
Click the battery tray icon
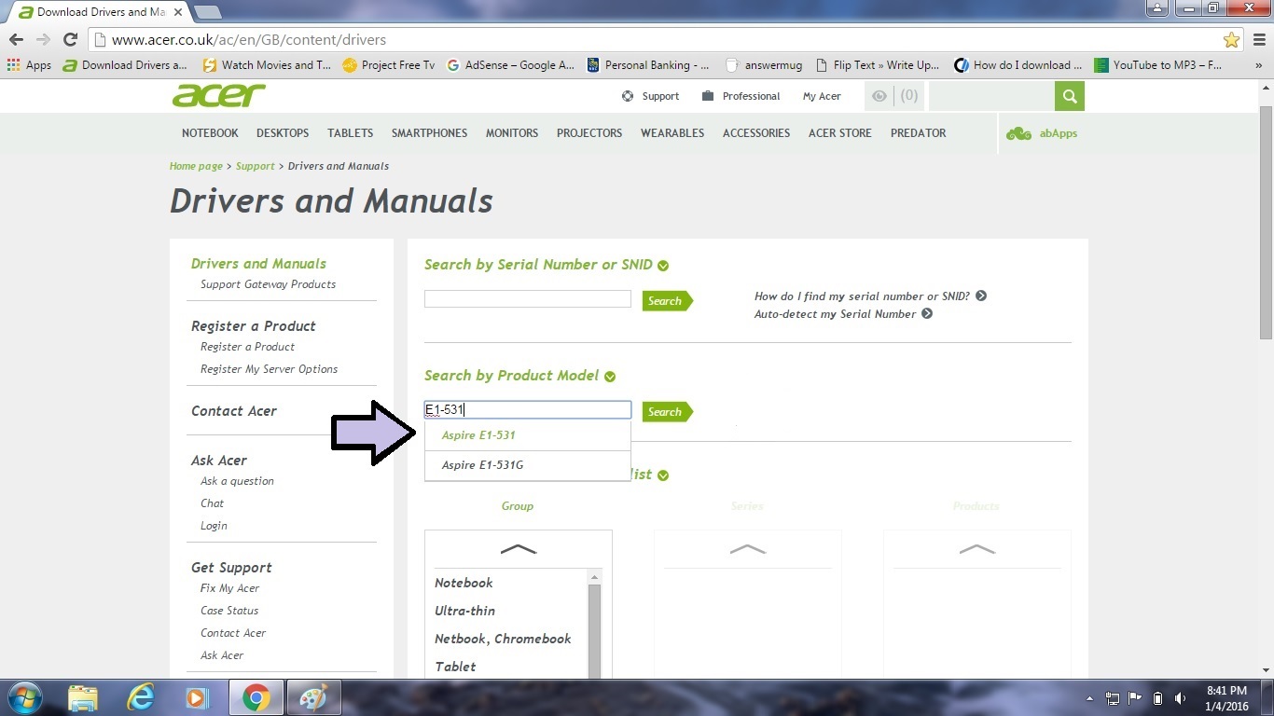(1157, 698)
